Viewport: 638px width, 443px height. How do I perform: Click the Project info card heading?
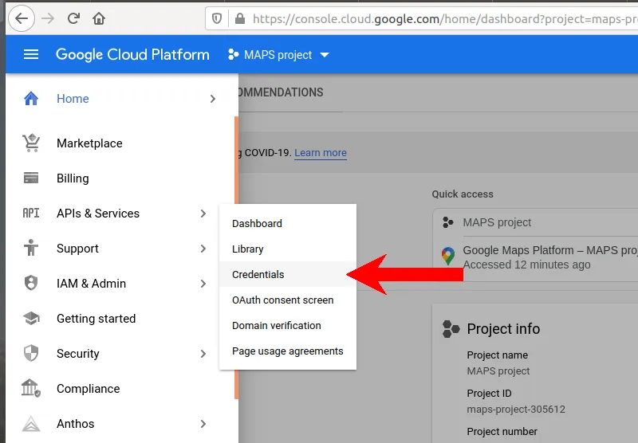(x=504, y=329)
